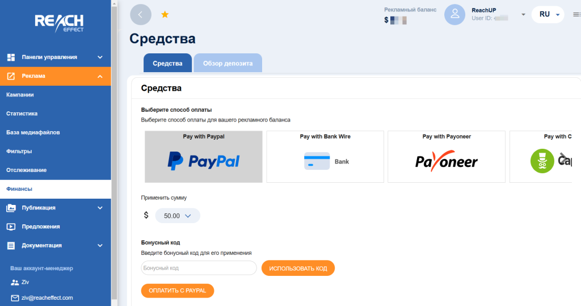Select Pay with Bank Wire option
Viewport: 581px width, 306px height.
(325, 157)
